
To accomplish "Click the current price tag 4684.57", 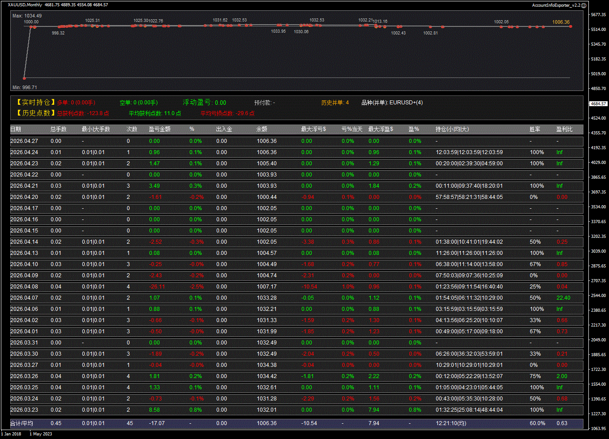I will point(598,103).
